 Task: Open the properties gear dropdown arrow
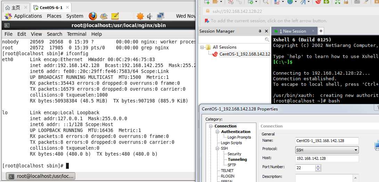(256, 2)
